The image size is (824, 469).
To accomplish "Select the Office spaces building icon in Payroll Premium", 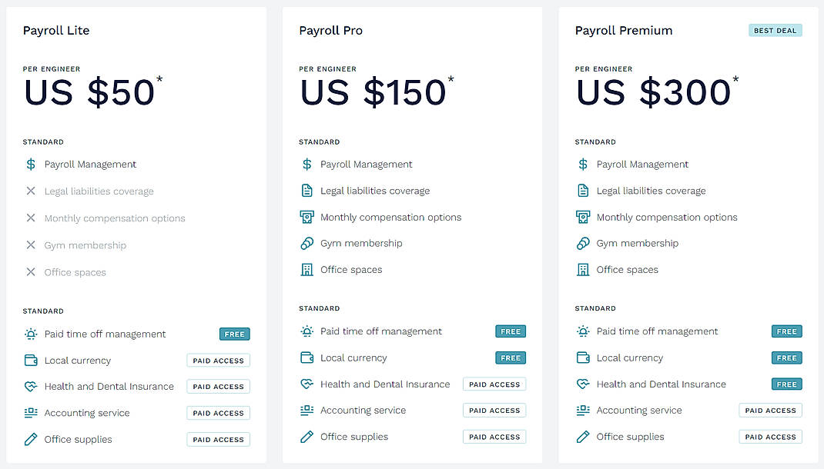I will [x=582, y=270].
